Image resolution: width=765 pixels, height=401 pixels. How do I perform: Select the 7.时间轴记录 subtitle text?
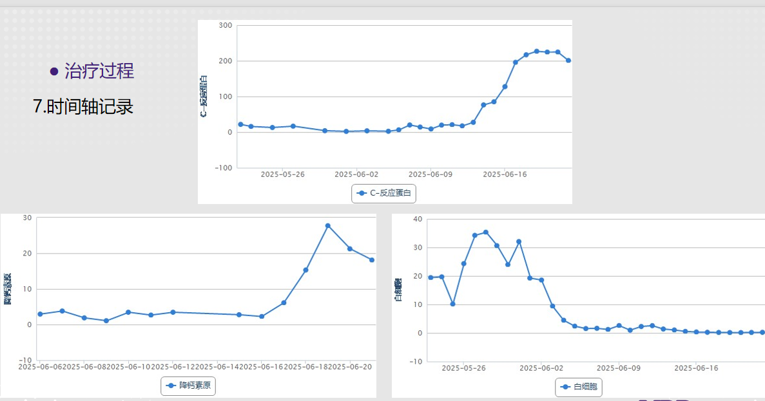point(83,106)
